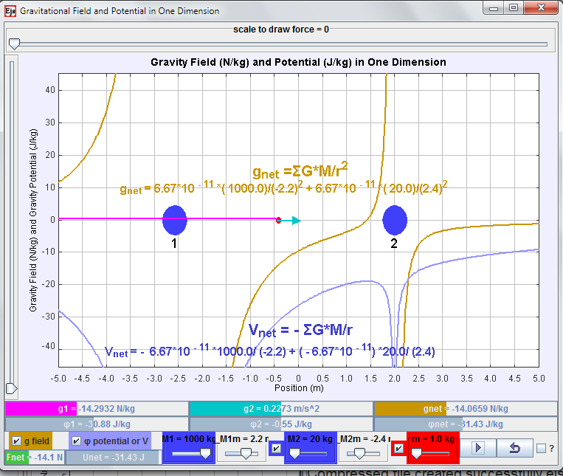The image size is (563, 476).
Task: Click the M2m = -2.4 position slider
Action: point(362,454)
